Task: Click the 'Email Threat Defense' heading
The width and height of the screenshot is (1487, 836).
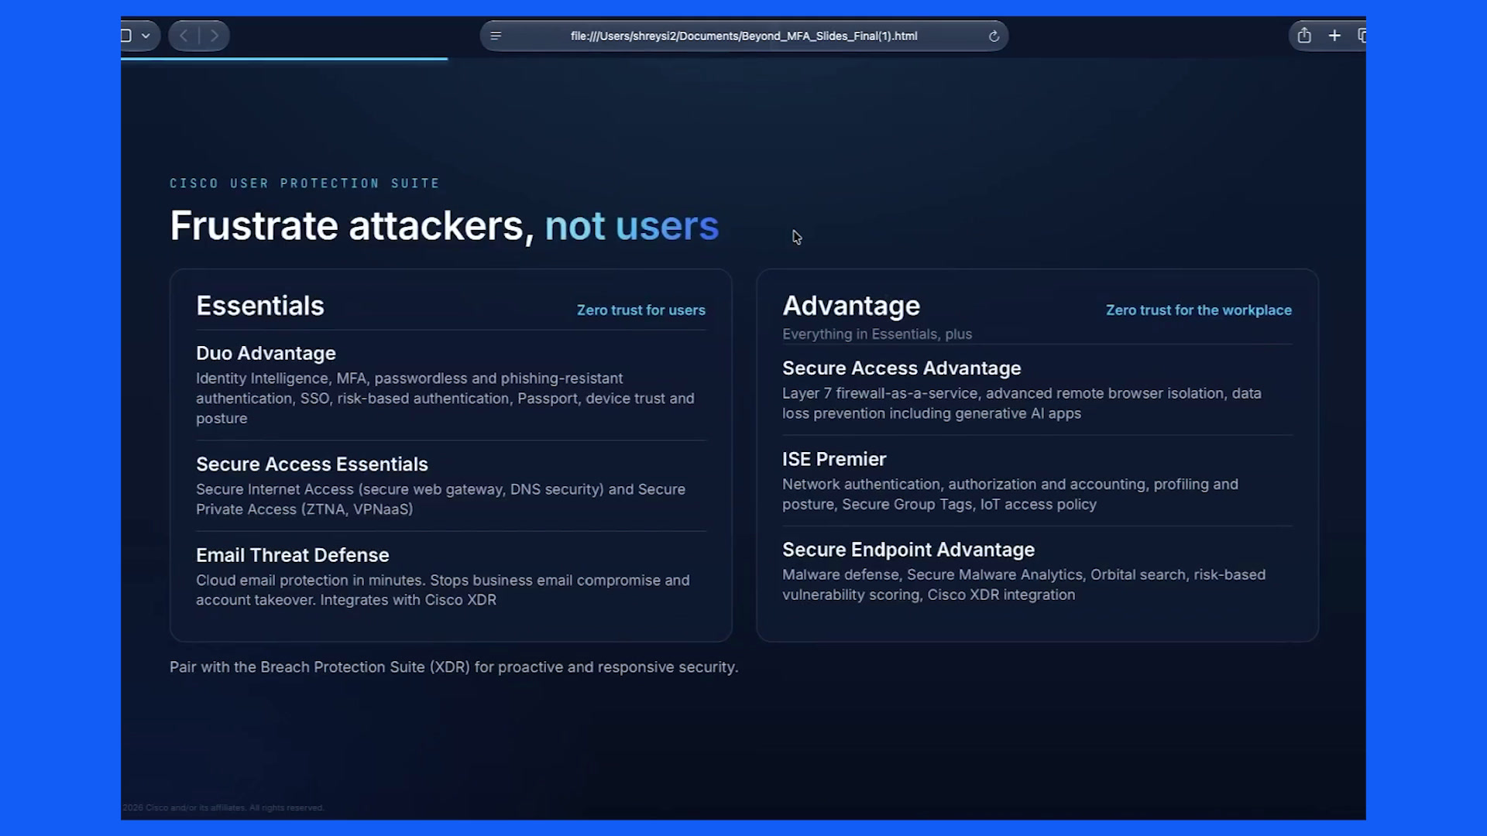Action: [x=293, y=555]
